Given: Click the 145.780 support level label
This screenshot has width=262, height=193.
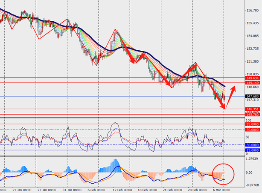Looking at the screenshot, I should pyautogui.click(x=253, y=115).
